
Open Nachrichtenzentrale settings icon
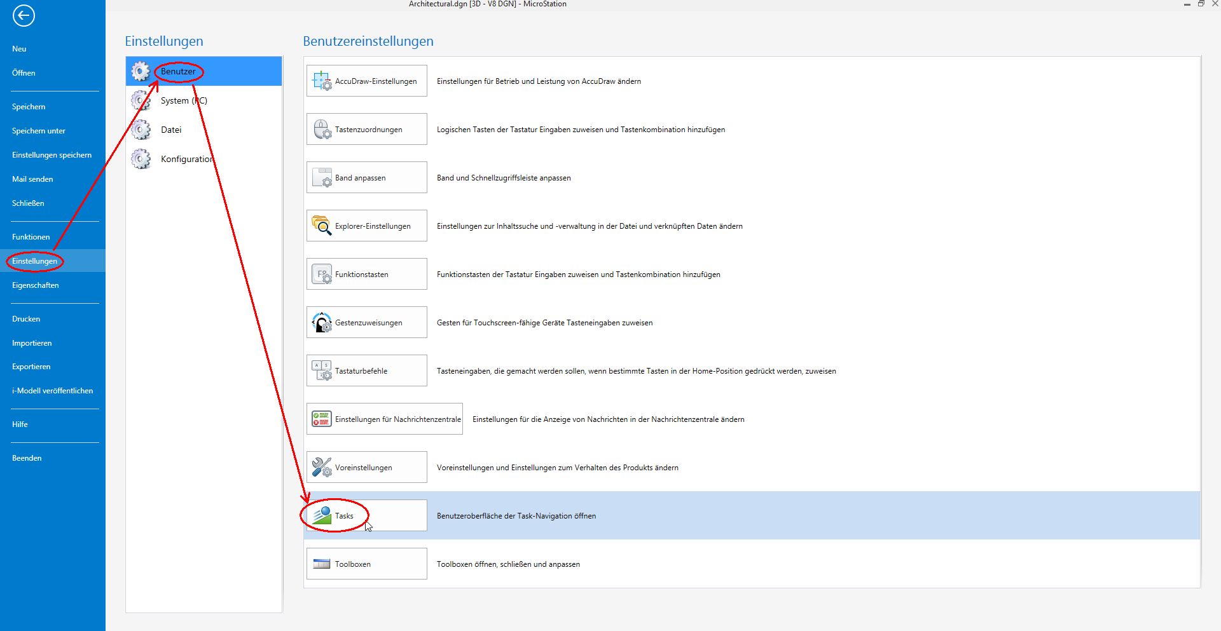pyautogui.click(x=322, y=419)
